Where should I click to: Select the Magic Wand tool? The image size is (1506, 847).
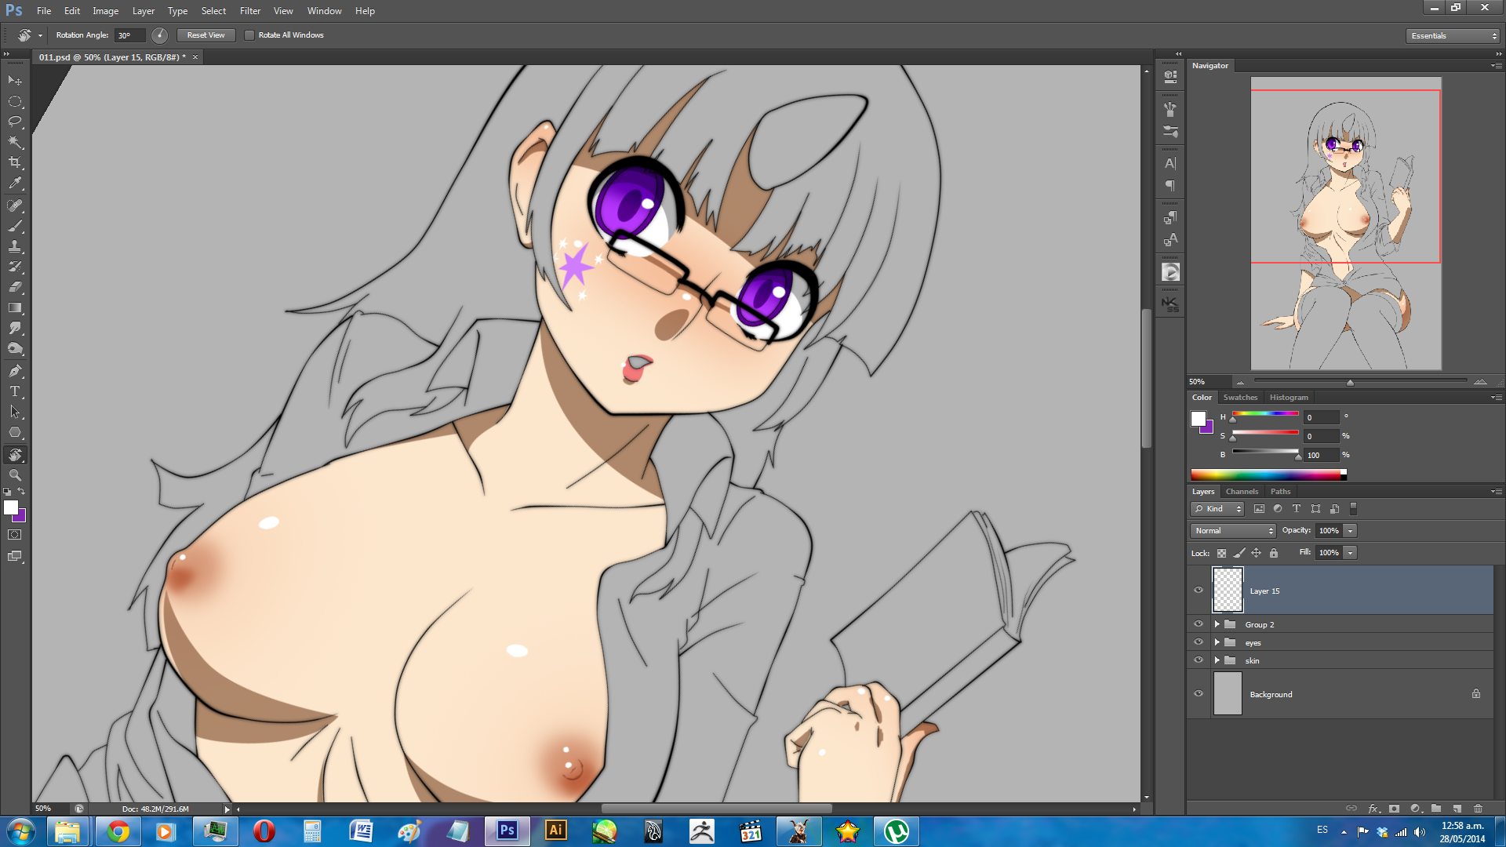point(15,142)
